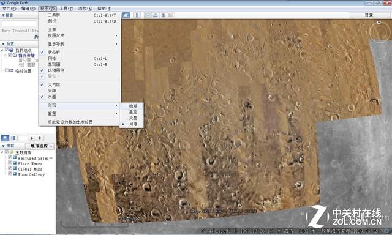Choose 网格 in the view menu

80,58
